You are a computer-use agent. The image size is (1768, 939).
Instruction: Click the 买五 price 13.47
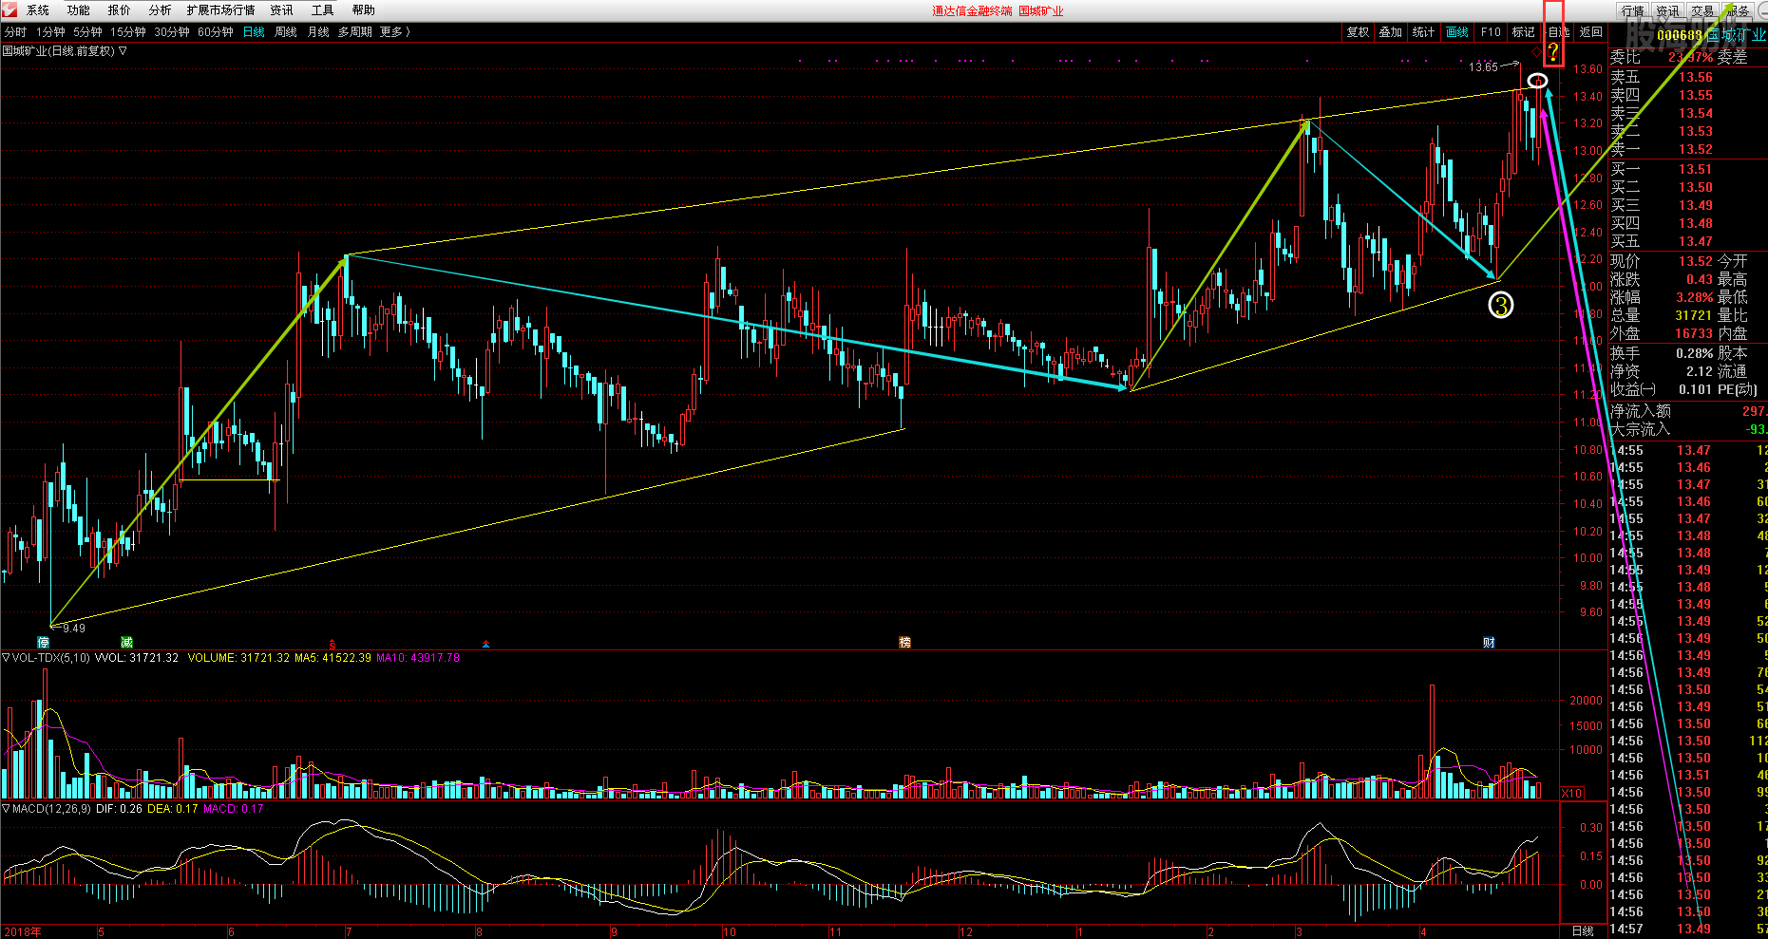point(1696,242)
